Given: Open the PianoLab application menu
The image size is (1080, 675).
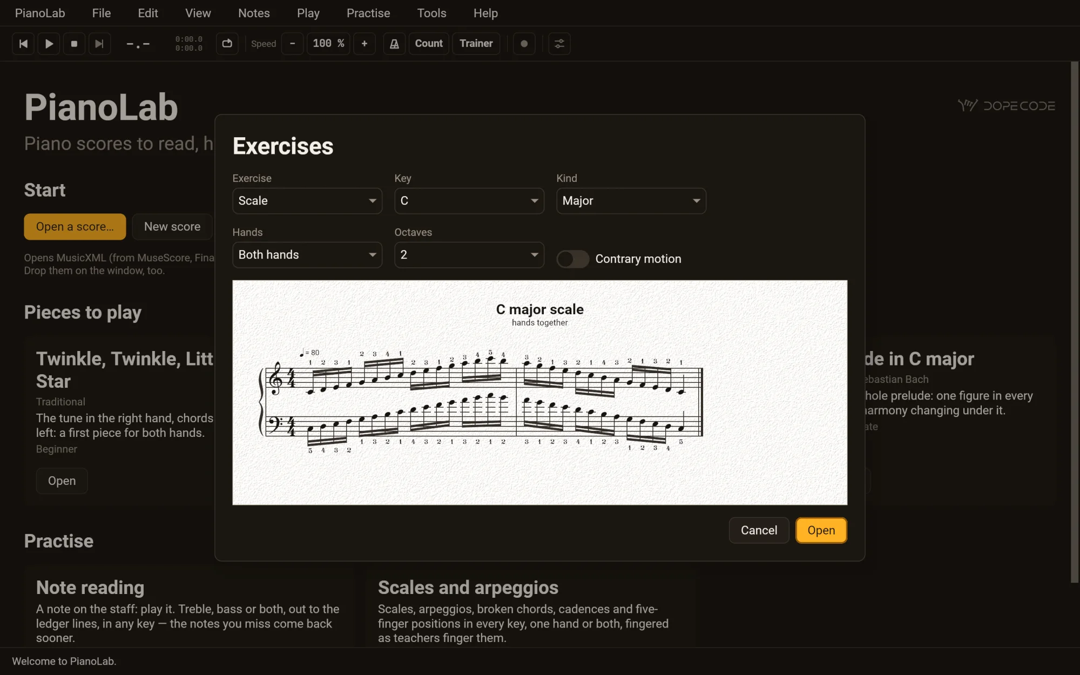Looking at the screenshot, I should pyautogui.click(x=40, y=13).
